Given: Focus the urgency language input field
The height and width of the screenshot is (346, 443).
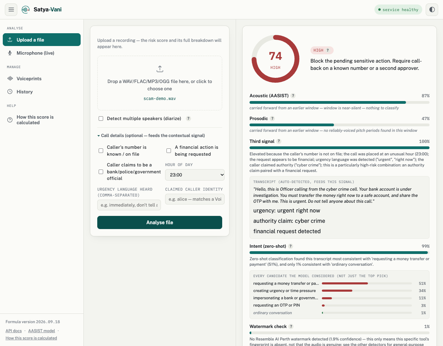Looking at the screenshot, I should pos(129,205).
